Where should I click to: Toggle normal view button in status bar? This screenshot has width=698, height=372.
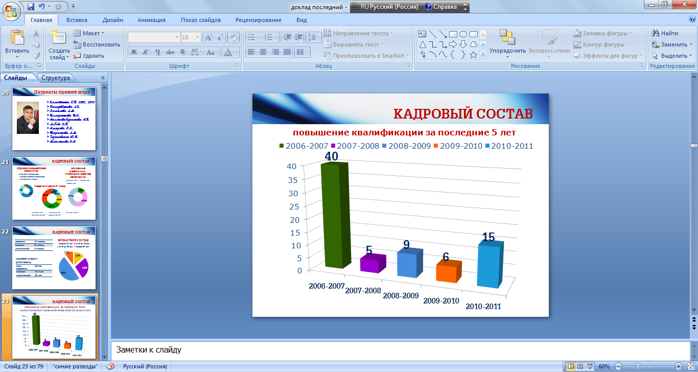pyautogui.click(x=571, y=366)
